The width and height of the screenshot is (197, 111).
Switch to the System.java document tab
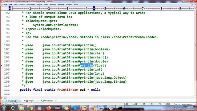click(30, 101)
